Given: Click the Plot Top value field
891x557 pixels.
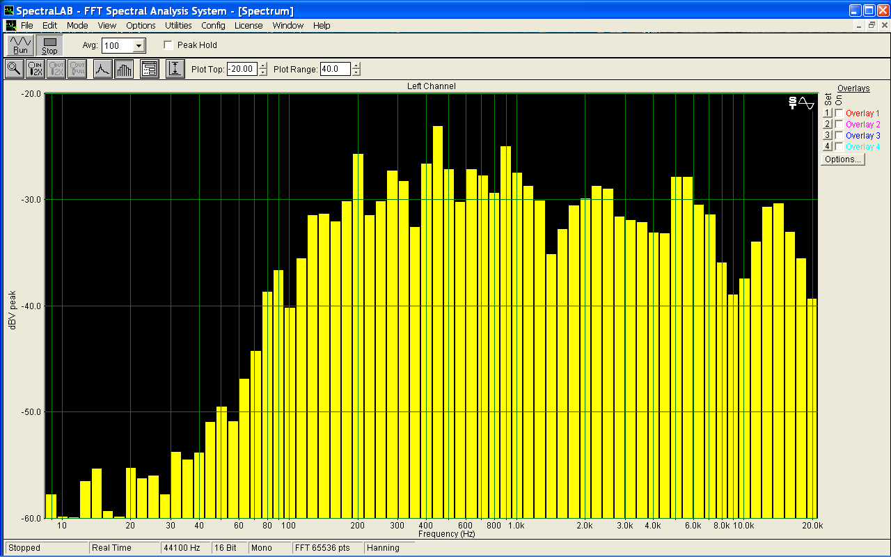Looking at the screenshot, I should click(242, 69).
